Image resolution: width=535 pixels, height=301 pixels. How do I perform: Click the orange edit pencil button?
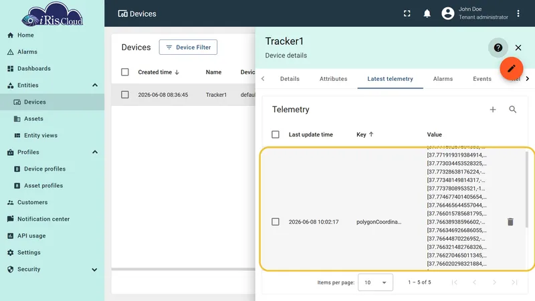[512, 68]
